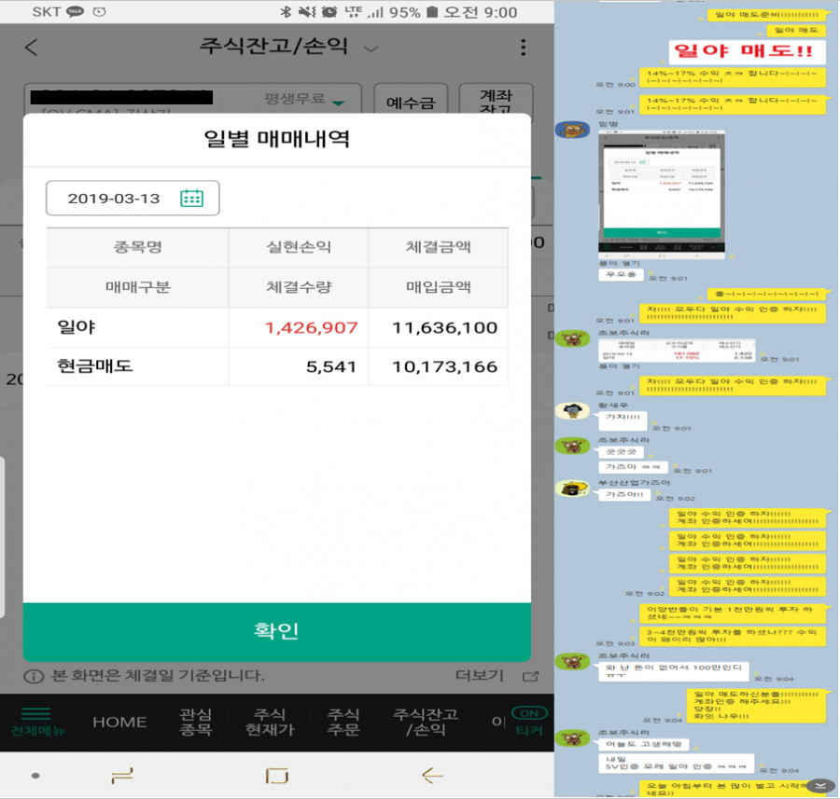Go to HOME in bottom navigation
Screen dimensions: 840x799
[119, 722]
